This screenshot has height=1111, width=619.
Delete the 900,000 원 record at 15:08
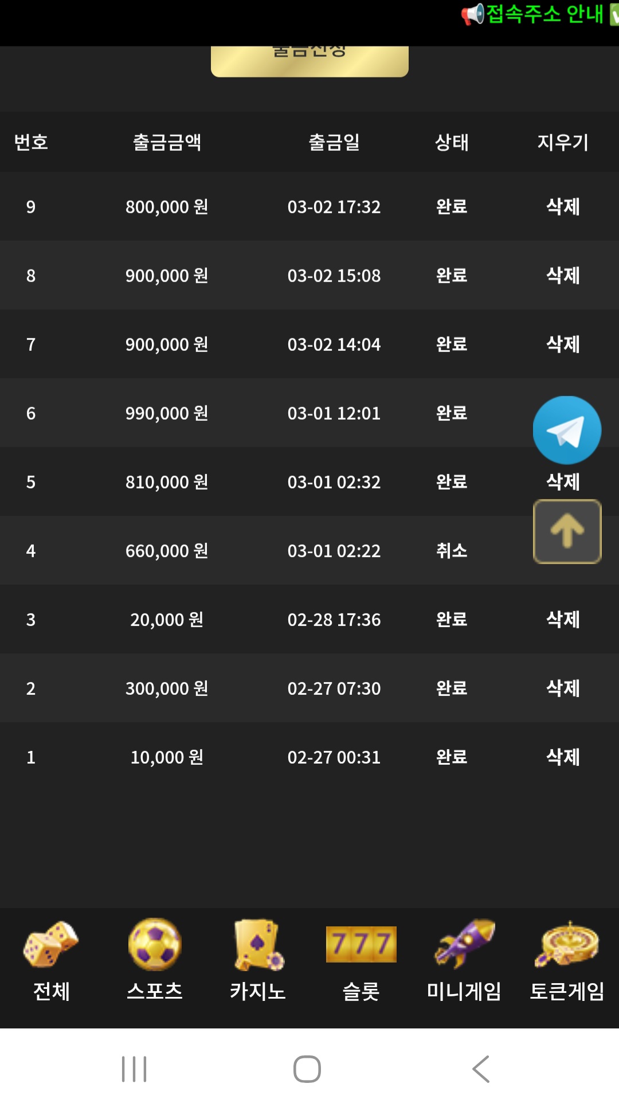coord(563,276)
